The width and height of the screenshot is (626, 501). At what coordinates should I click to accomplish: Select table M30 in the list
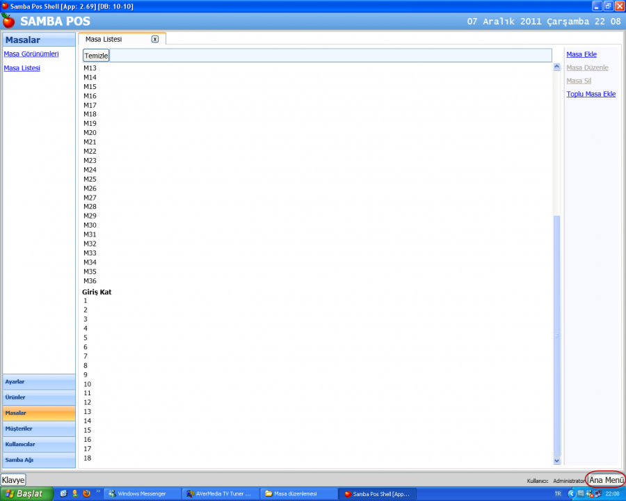(90, 225)
